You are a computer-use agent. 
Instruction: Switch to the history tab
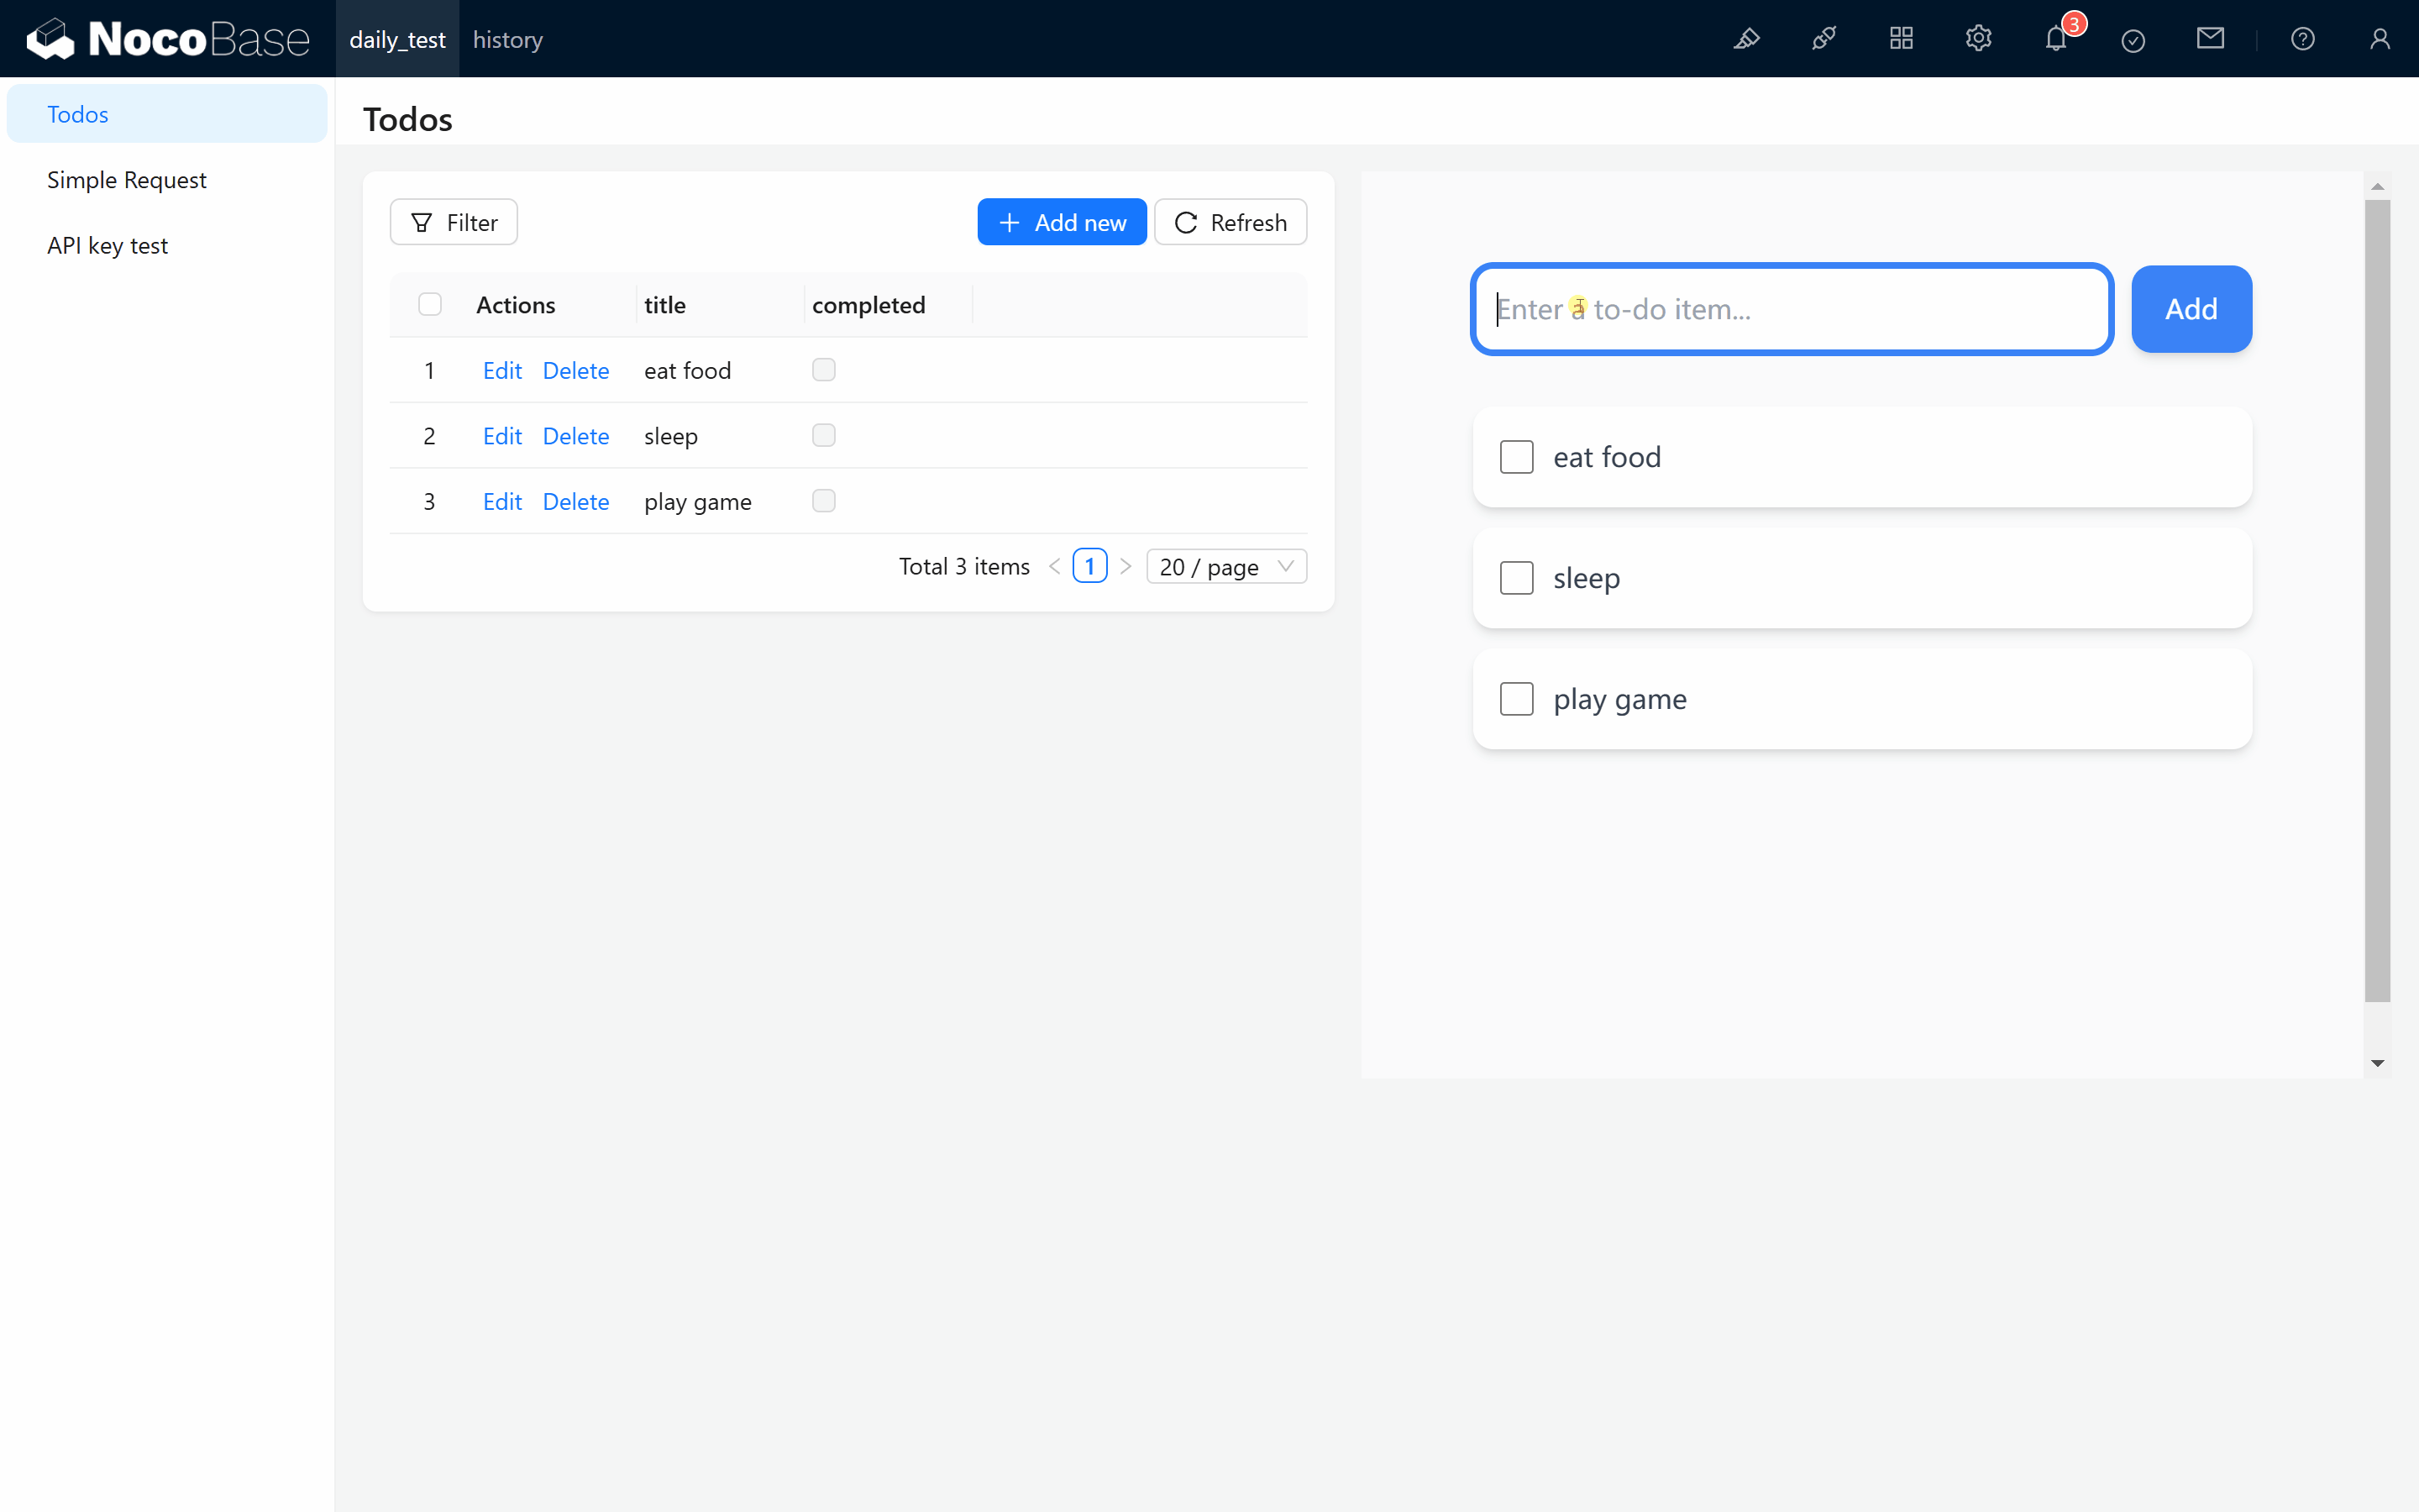coord(508,40)
